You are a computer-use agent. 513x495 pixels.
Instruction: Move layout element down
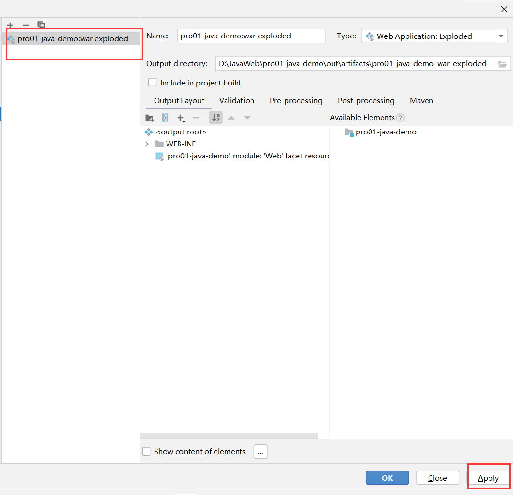point(247,118)
